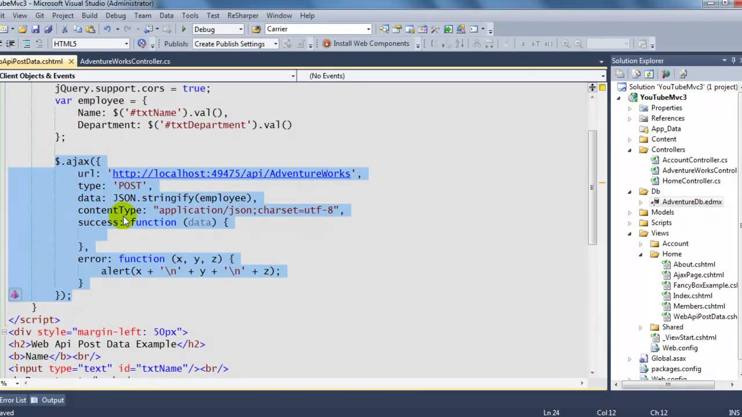Click the Save All toolbar icon
This screenshot has width=742, height=417.
click(x=48, y=29)
